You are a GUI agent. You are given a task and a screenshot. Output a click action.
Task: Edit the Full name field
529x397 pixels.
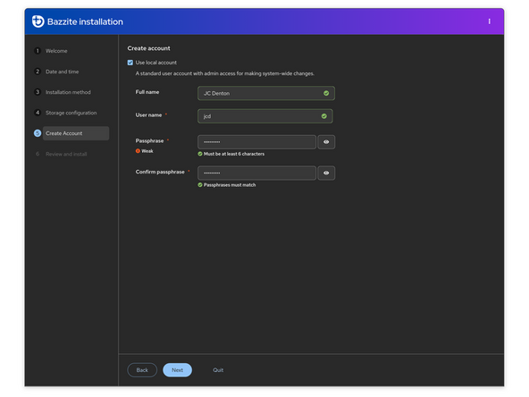tap(266, 93)
